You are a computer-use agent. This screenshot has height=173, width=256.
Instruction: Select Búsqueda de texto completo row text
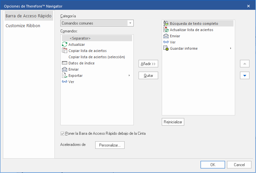tap(194, 24)
